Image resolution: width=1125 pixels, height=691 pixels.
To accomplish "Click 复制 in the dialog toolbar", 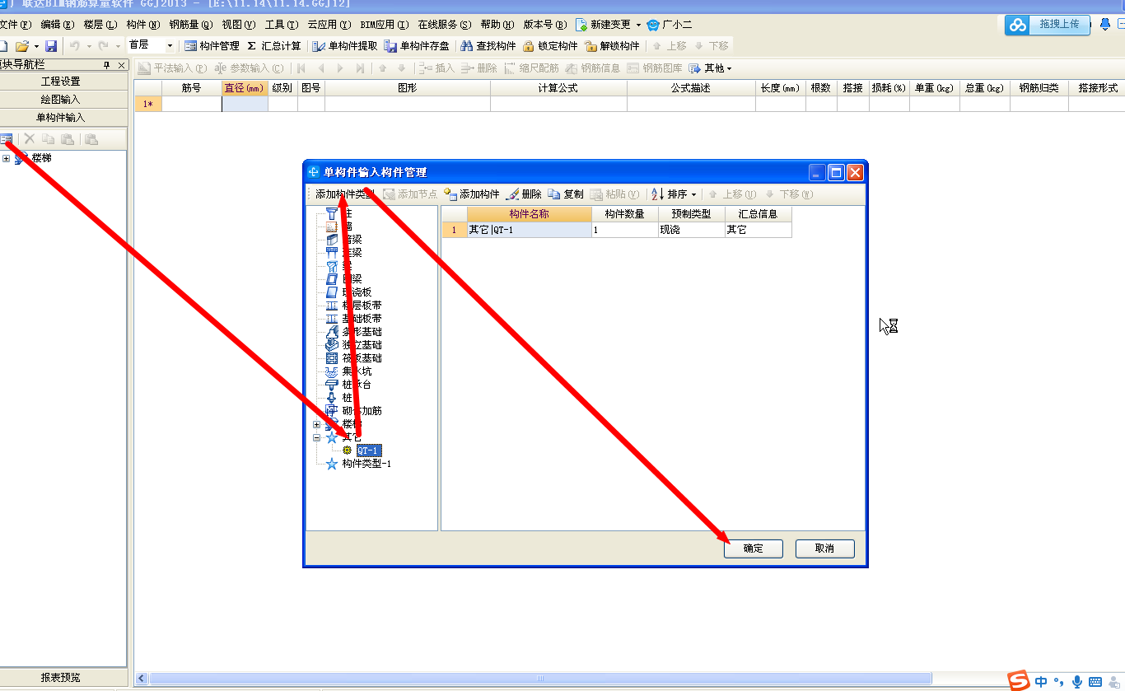I will point(566,194).
